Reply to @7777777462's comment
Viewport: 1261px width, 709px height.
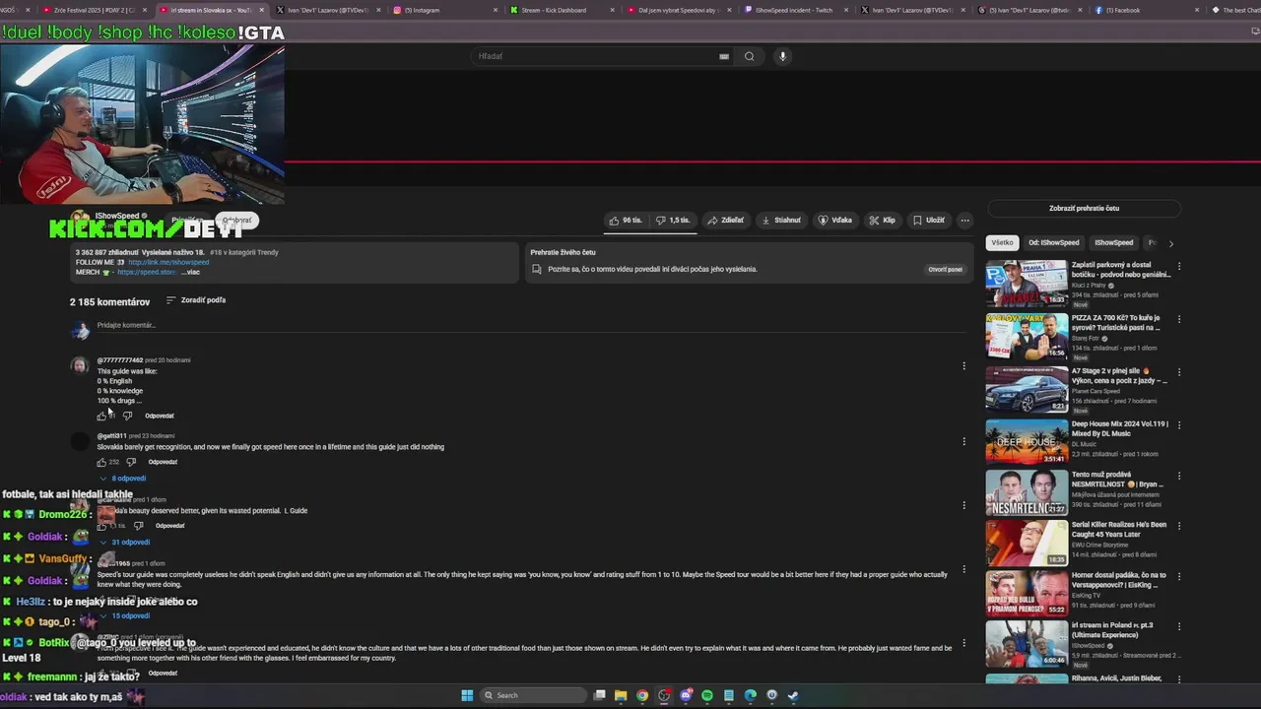tap(160, 416)
